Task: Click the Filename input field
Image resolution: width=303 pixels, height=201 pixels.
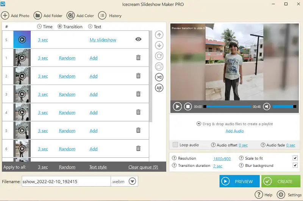Action: [x=66, y=181]
